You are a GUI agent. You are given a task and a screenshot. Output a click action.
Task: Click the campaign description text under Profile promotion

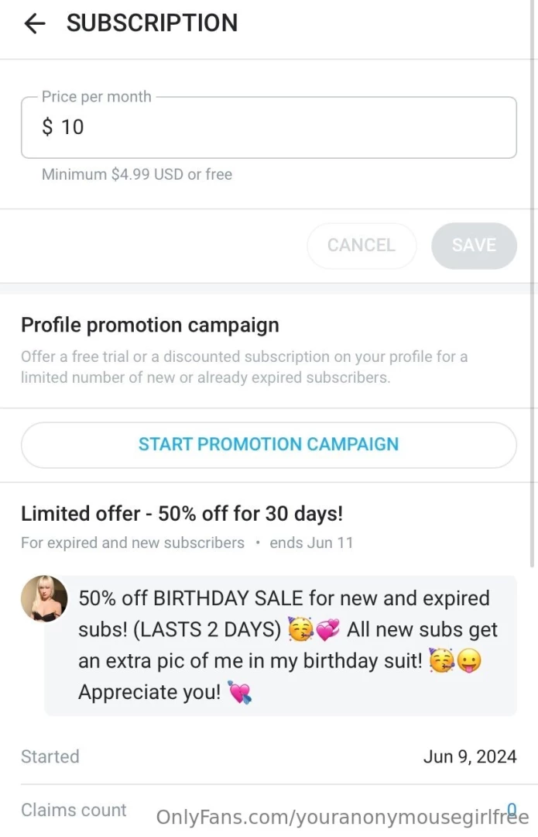244,367
